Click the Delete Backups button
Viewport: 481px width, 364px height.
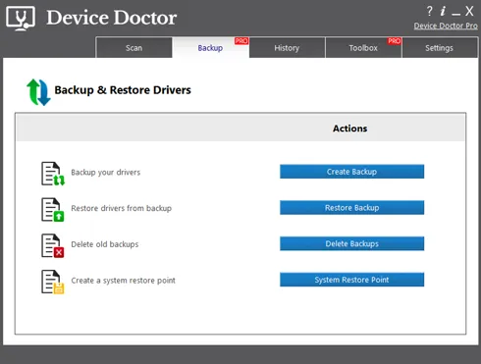point(351,243)
